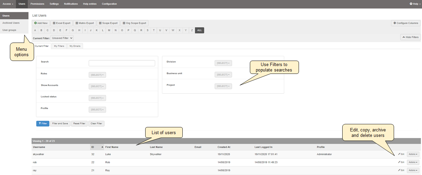Open Actions dropdown for user rob

(413, 162)
